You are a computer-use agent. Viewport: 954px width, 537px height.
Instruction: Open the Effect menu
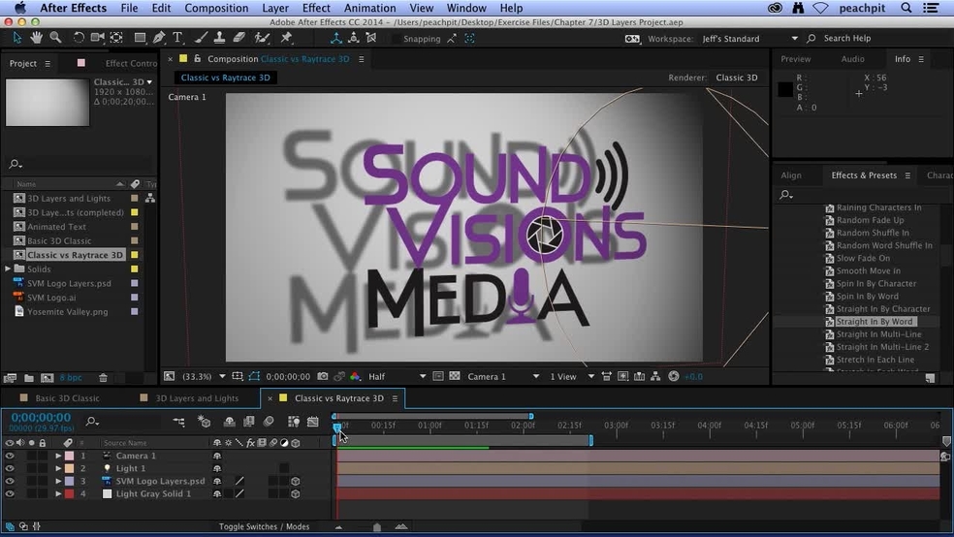pos(316,8)
